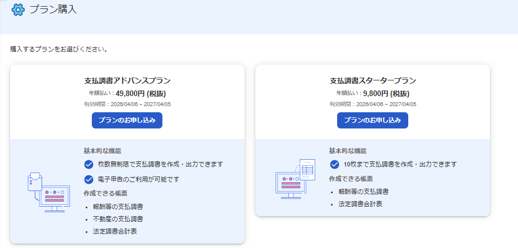Click 不動産の支払調書 list item
This screenshot has height=248, width=518.
[x=118, y=219]
